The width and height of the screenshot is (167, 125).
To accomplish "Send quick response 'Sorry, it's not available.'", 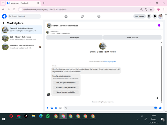I will pos(66,92).
